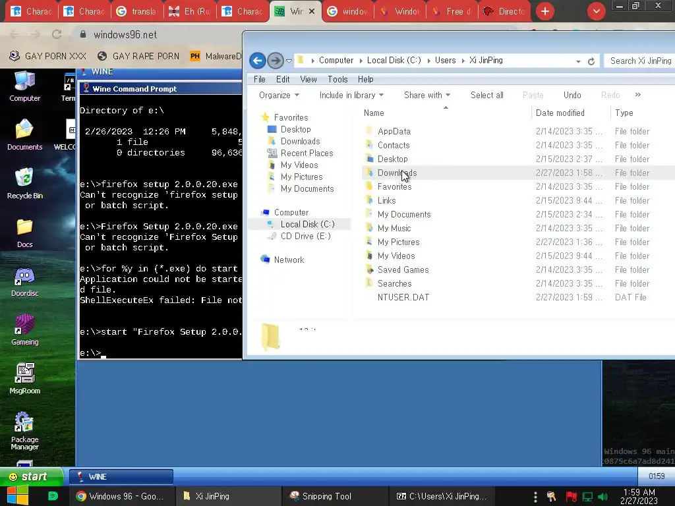Open the Computer desktop icon
675x506 pixels.
[x=24, y=86]
